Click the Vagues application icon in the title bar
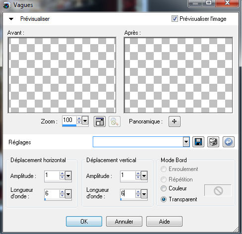Screen dimensions: 242x234 pyautogui.click(x=7, y=5)
